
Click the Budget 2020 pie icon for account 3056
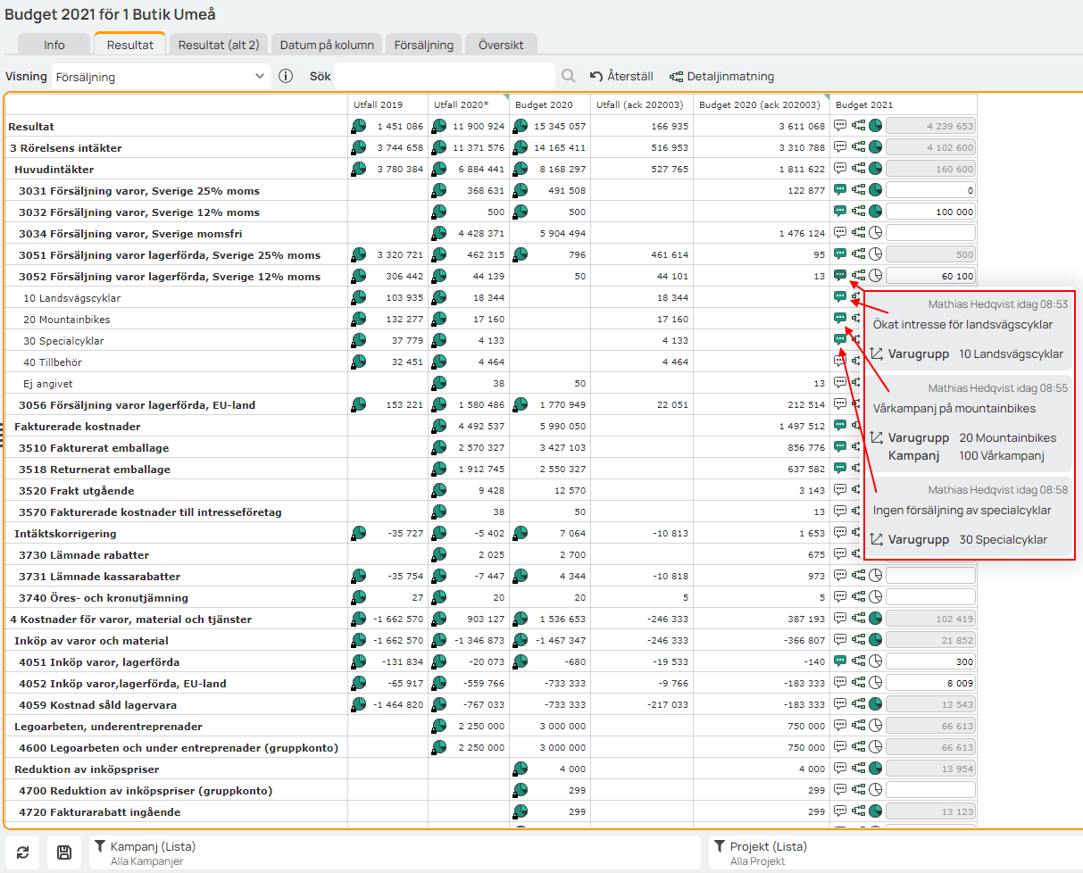[x=520, y=404]
